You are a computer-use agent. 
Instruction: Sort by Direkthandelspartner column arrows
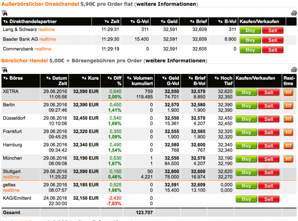click(x=5, y=21)
